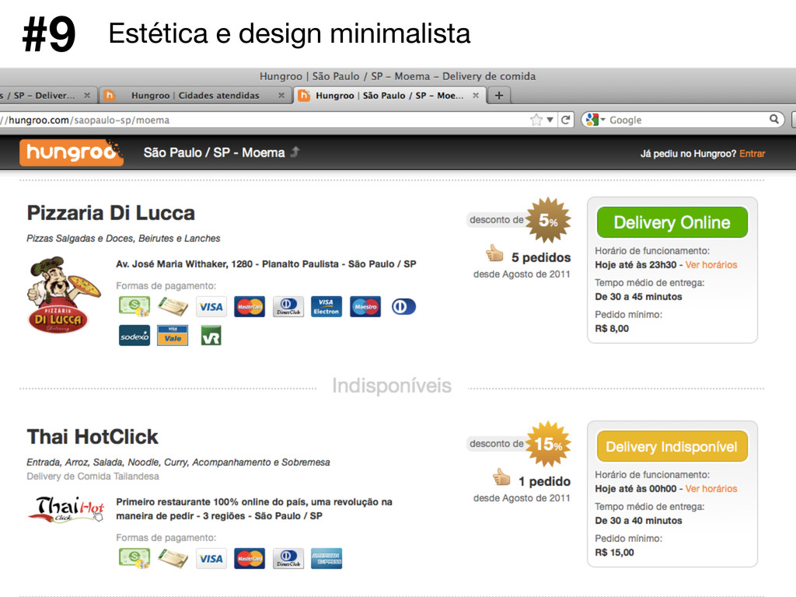
Task: Click Di Lucca cheque payment icon
Action: 173,306
